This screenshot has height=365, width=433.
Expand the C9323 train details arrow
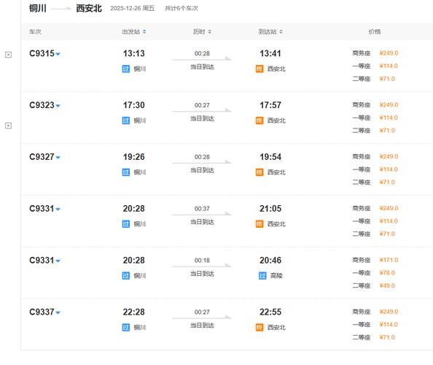[58, 106]
